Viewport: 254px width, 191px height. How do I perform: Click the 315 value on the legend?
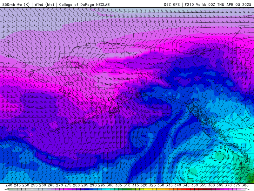pyautogui.click(x=136, y=185)
